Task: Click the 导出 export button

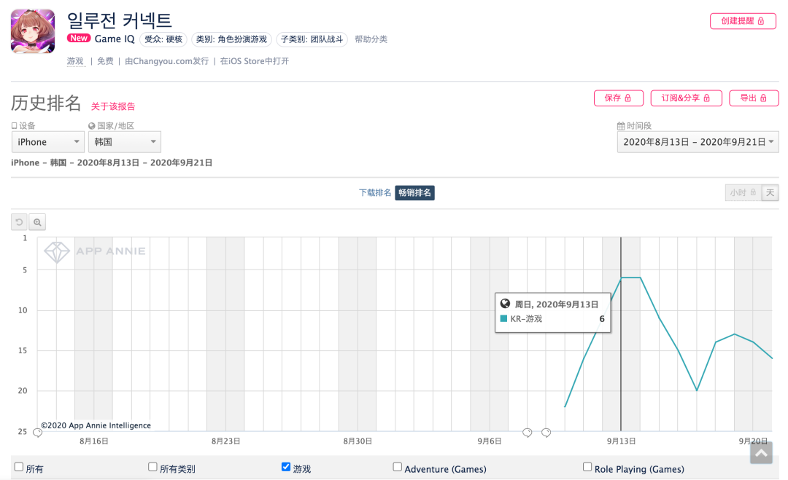Action: [754, 98]
